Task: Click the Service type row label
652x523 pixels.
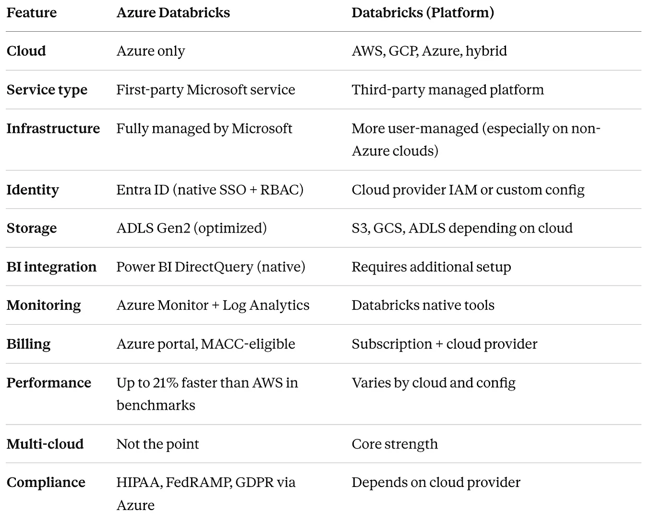Action: click(x=47, y=90)
